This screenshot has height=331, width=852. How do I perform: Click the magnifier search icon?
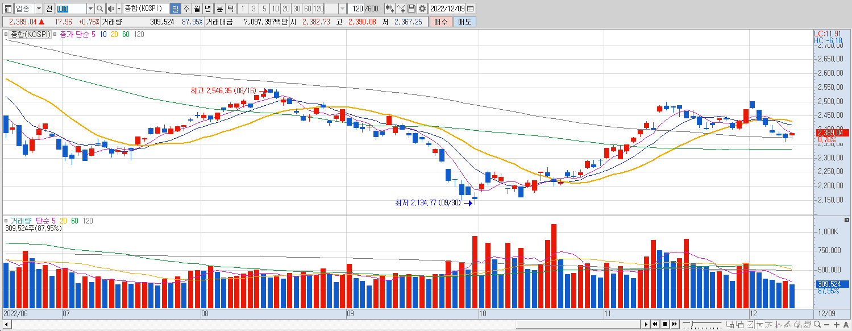coord(100,9)
